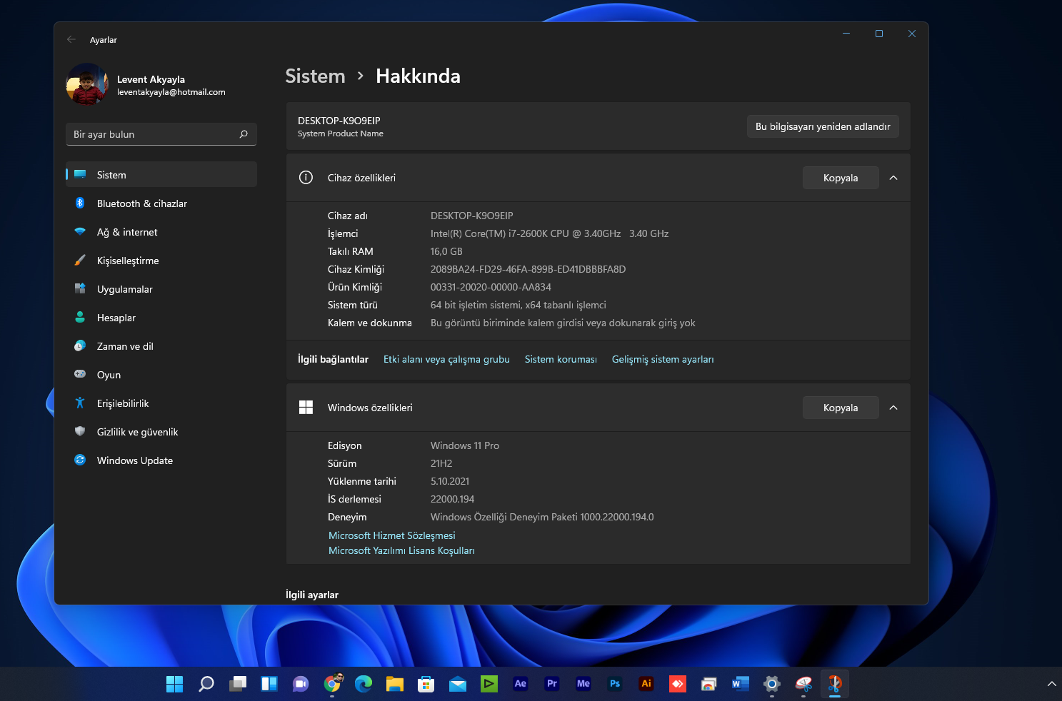1062x701 pixels.
Task: Copy Windows specs with Windows özellikleri Kopyala
Action: (841, 408)
